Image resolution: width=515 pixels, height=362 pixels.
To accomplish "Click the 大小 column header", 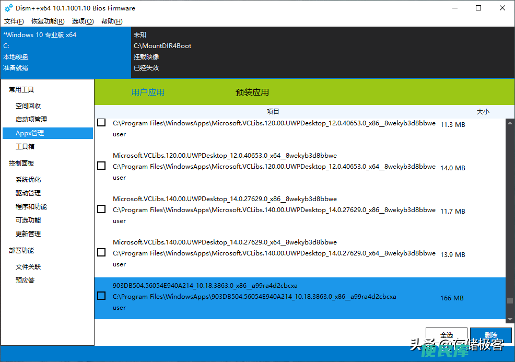I will pos(483,112).
